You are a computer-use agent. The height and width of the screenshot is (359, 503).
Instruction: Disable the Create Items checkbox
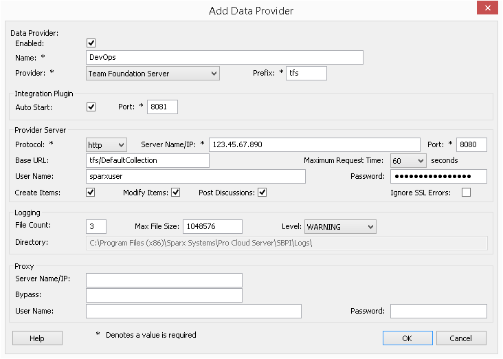(91, 193)
